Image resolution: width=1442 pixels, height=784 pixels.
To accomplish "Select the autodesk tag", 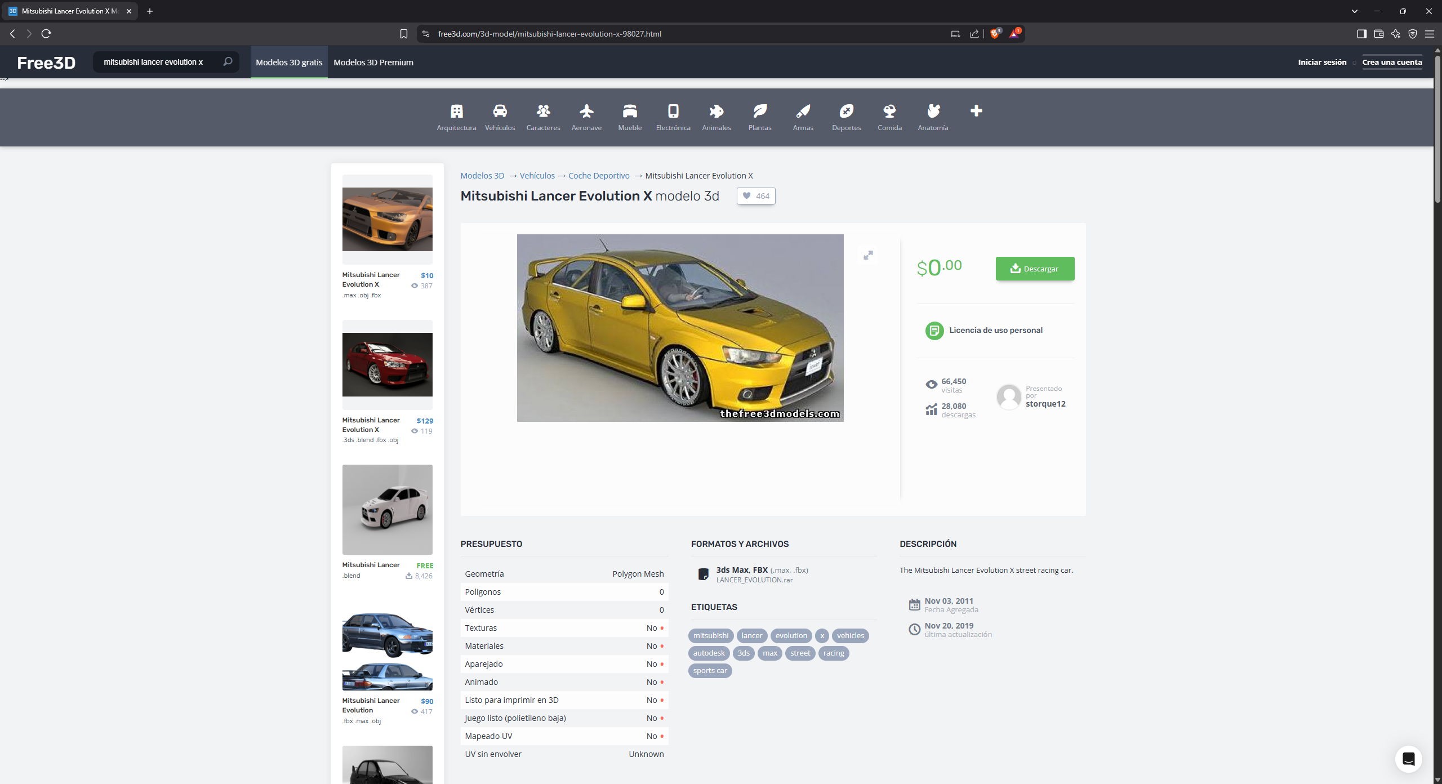I will 709,653.
